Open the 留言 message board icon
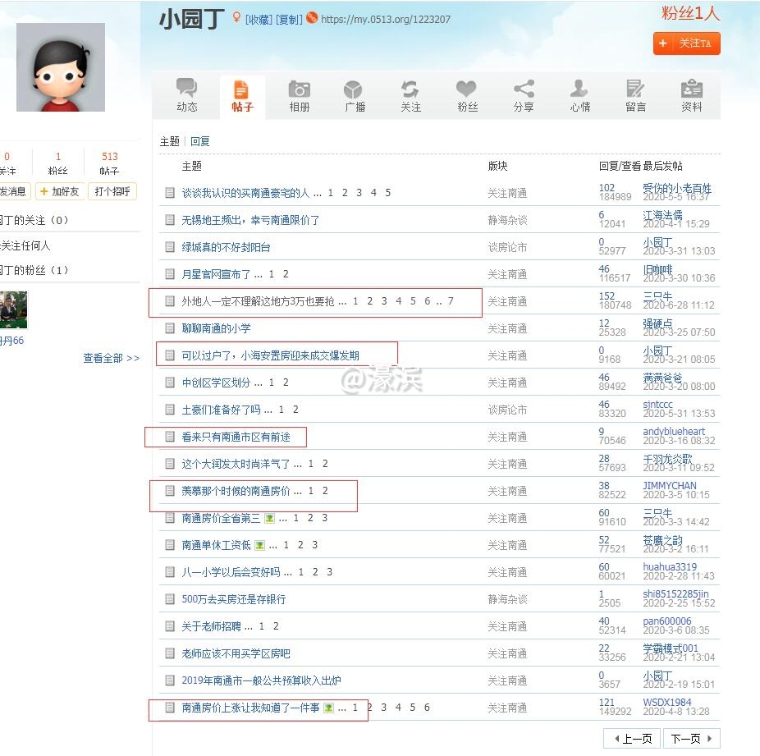 (635, 94)
